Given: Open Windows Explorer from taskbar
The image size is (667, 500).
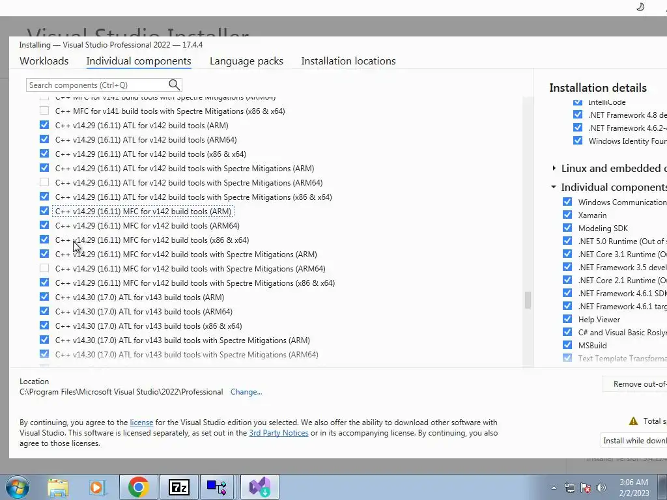Looking at the screenshot, I should (x=58, y=487).
